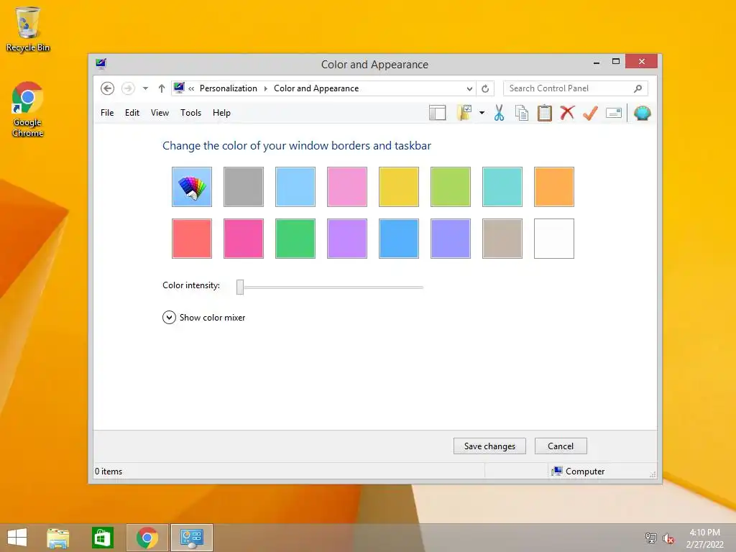
Task: Click the Recycle Bin desktop icon
Action: (x=28, y=29)
